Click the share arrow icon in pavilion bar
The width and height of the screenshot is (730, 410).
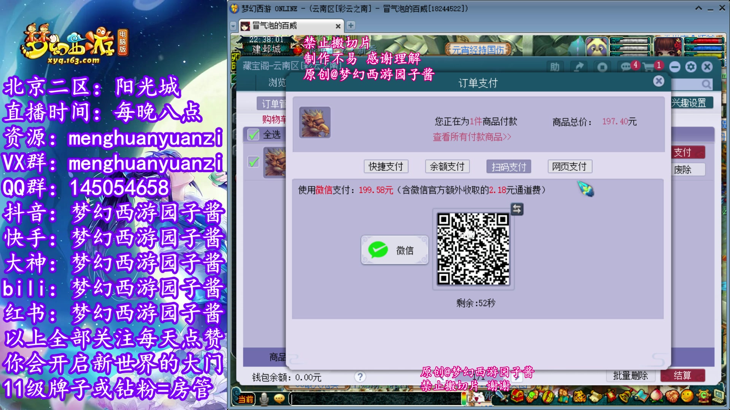[579, 67]
